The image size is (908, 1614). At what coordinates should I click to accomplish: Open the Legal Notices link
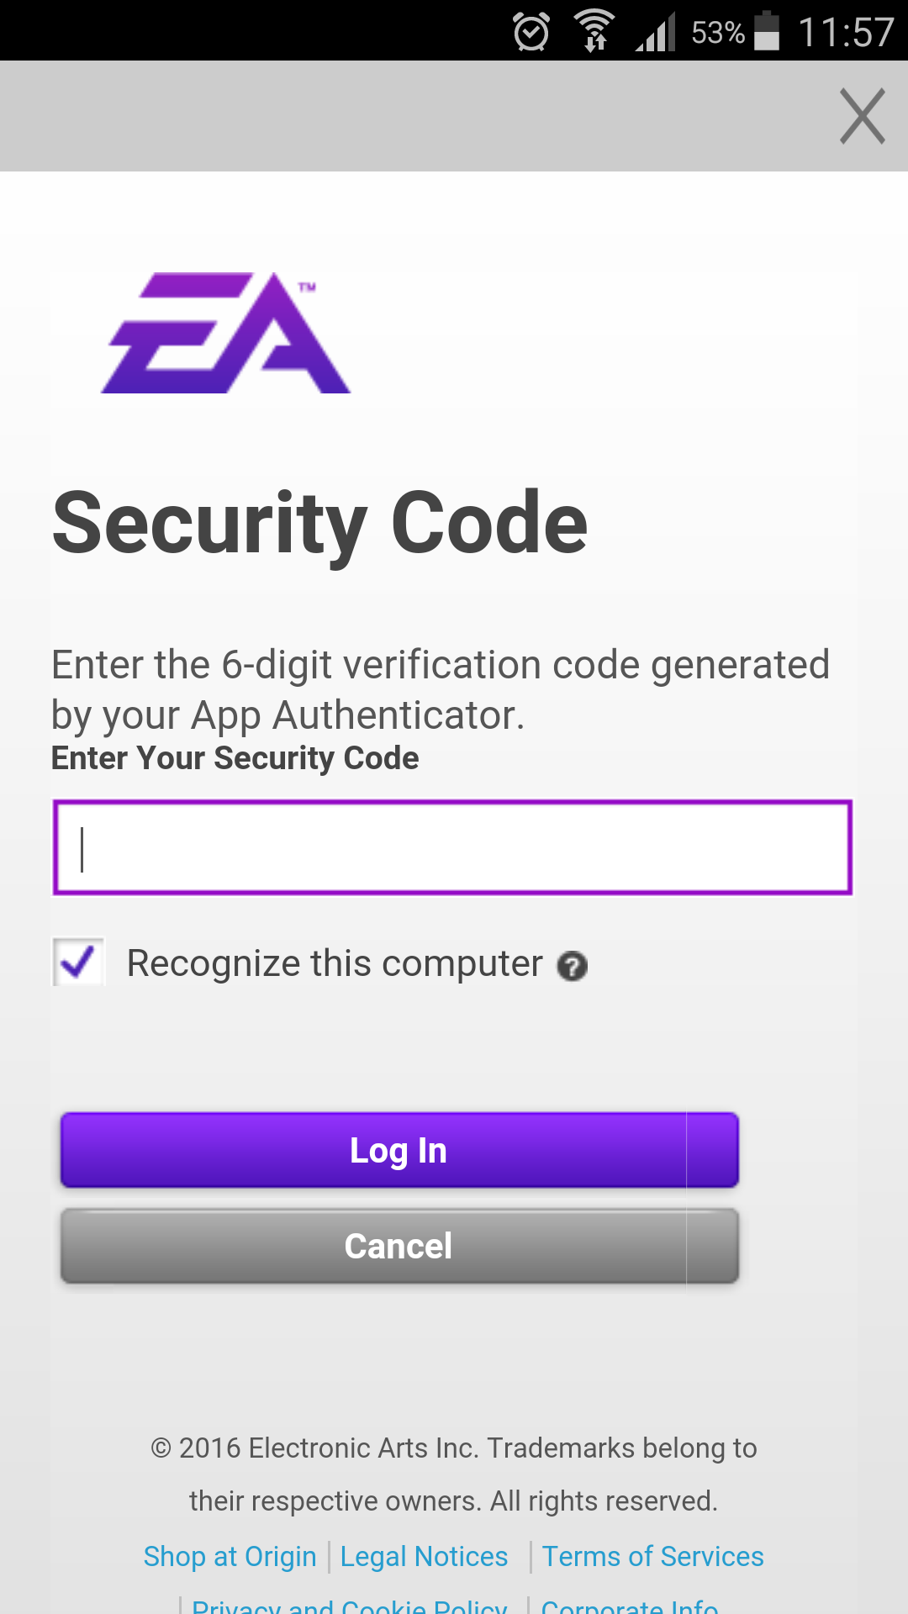click(424, 1557)
